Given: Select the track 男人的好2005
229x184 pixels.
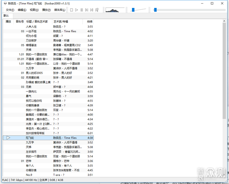Looking at the screenshot, I should tap(48, 73).
